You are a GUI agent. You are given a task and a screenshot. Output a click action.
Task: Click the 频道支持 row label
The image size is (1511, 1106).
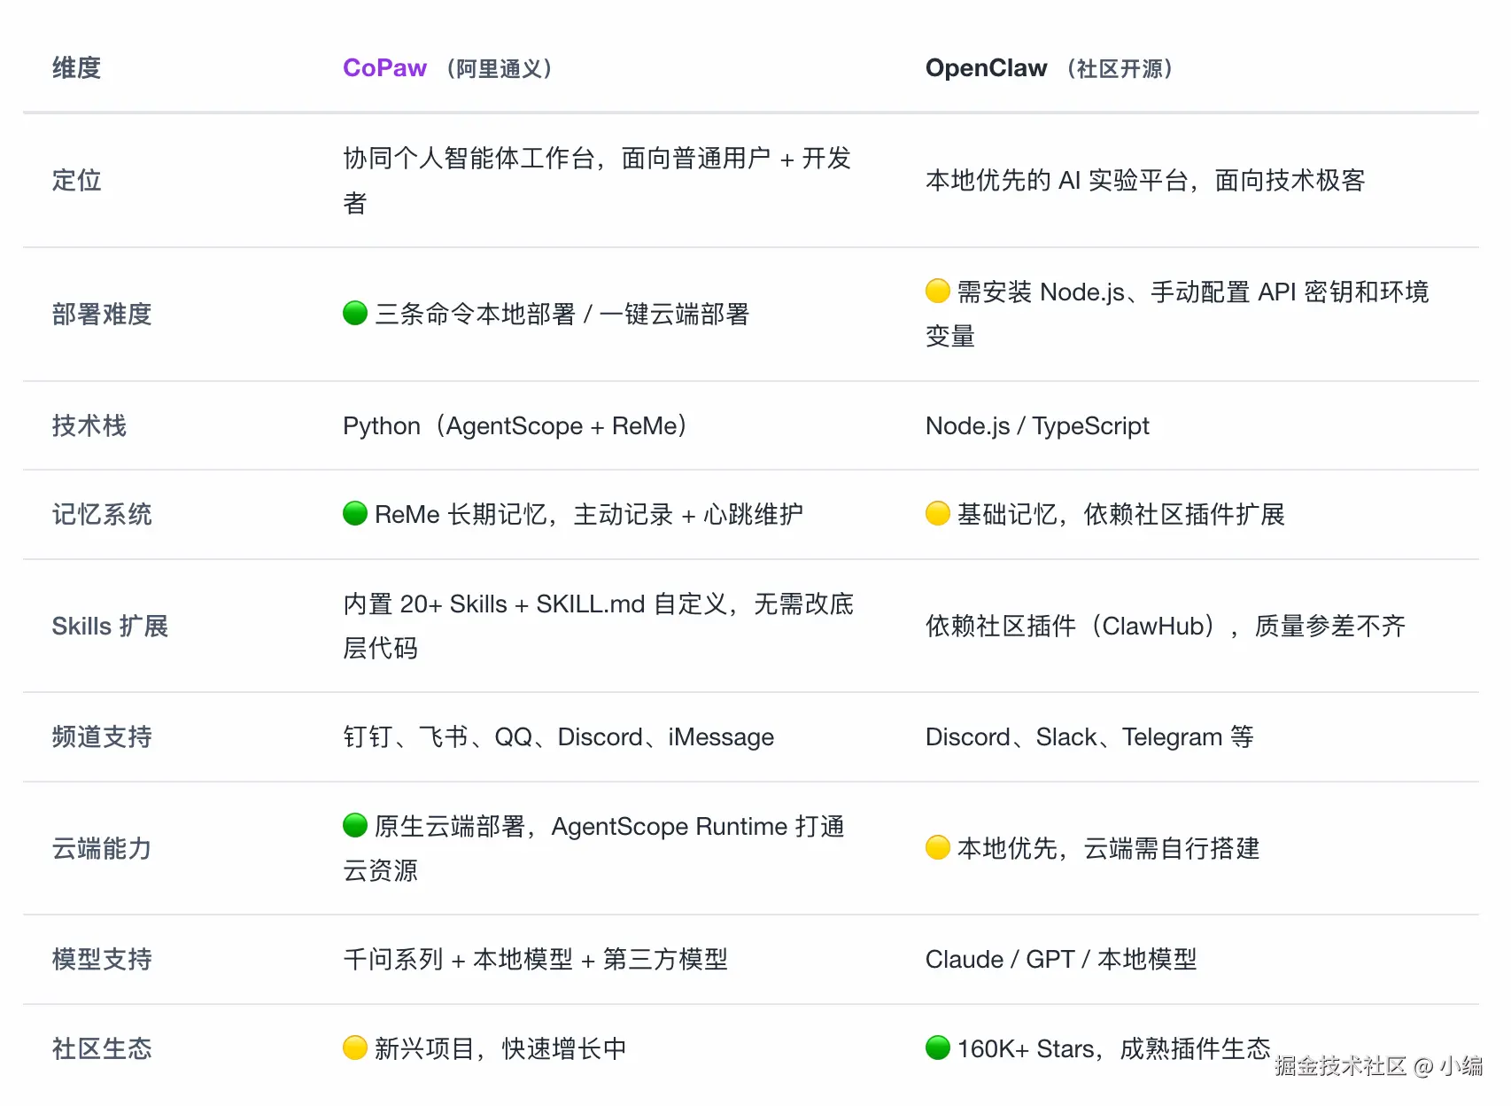pos(102,736)
